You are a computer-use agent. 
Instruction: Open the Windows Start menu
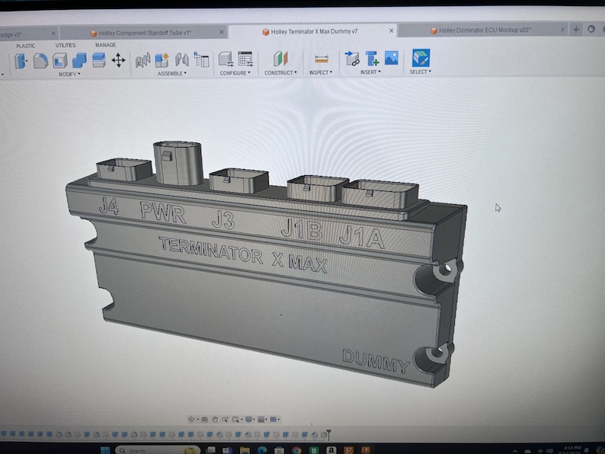coord(104,450)
